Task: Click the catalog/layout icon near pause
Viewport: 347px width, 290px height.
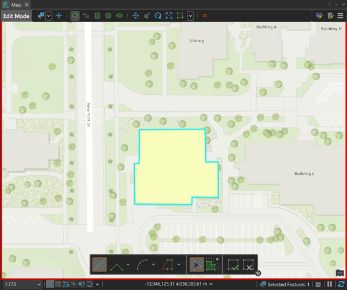Action: tap(318, 284)
